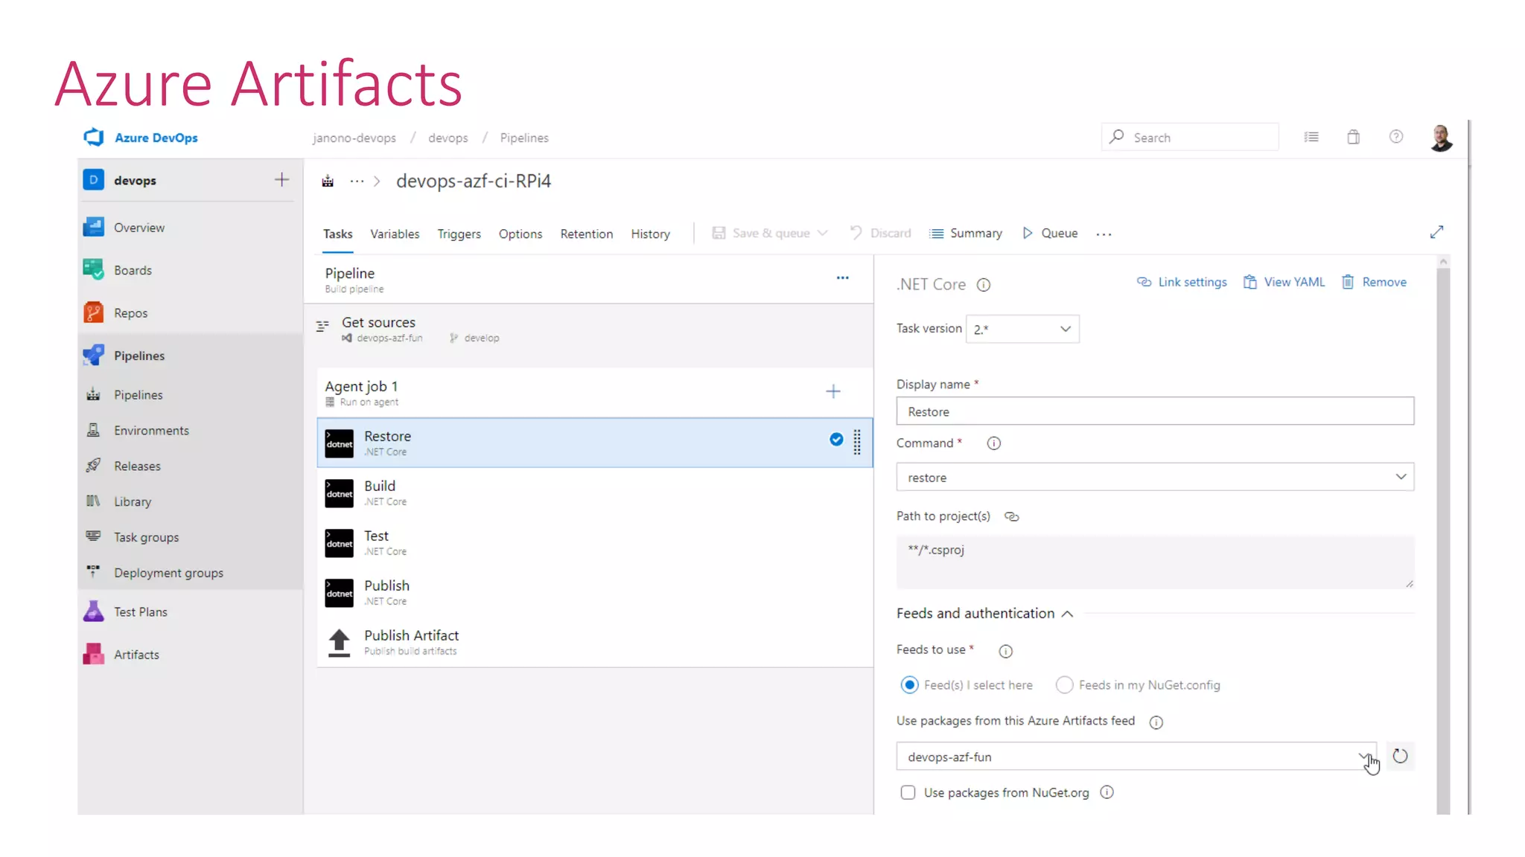Viewport: 1525px width, 857px height.
Task: Click the marketplace shopping bag icon
Action: [1353, 138]
